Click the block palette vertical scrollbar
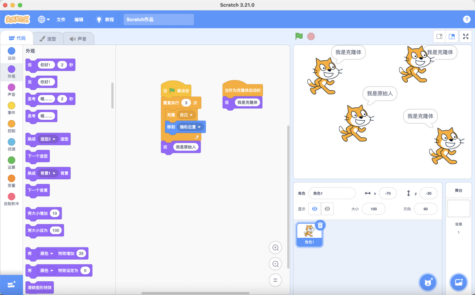Image resolution: width=475 pixels, height=295 pixels. tap(113, 96)
